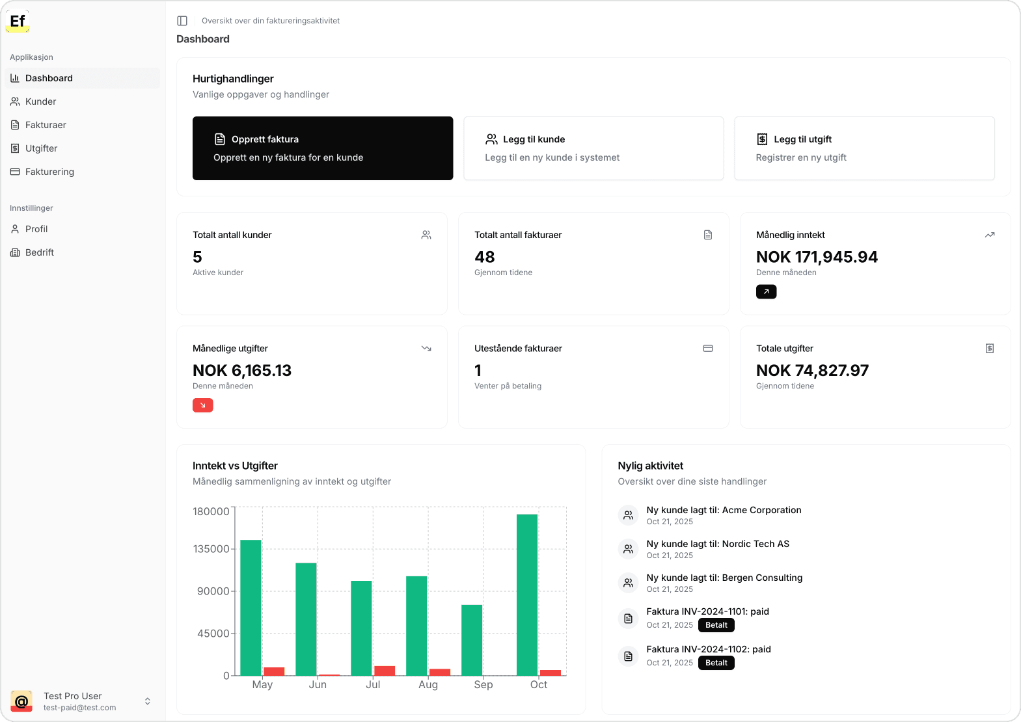Click the black upward trend badge under Månedlig inntekt
This screenshot has width=1021, height=722.
766,292
